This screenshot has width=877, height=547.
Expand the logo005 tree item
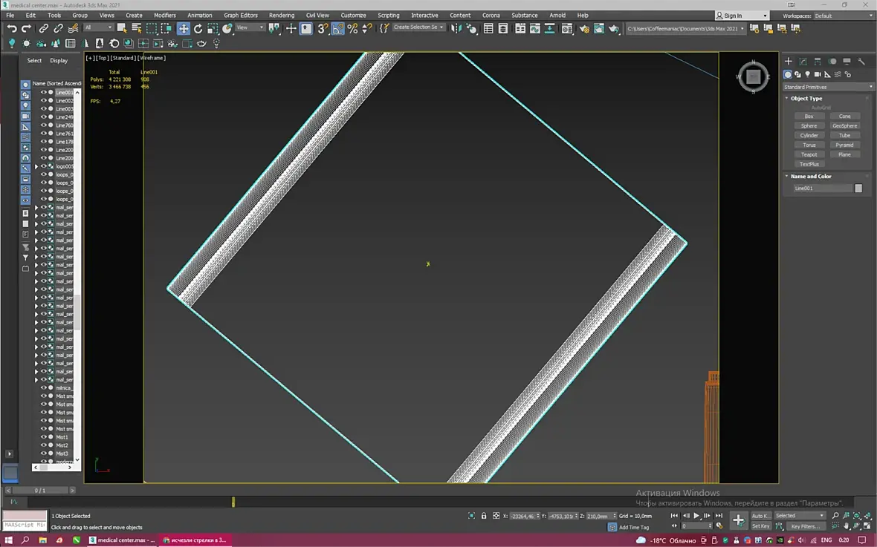[36, 166]
